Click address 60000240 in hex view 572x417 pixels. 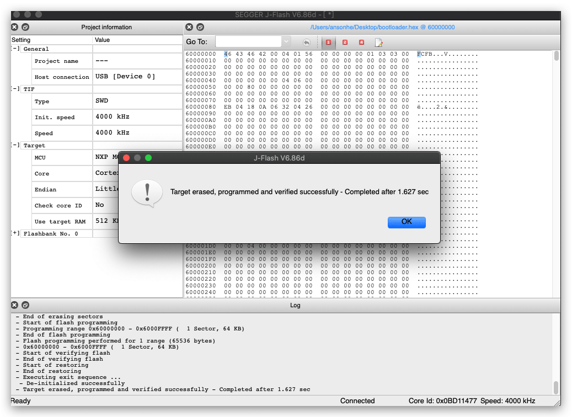[x=201, y=292]
